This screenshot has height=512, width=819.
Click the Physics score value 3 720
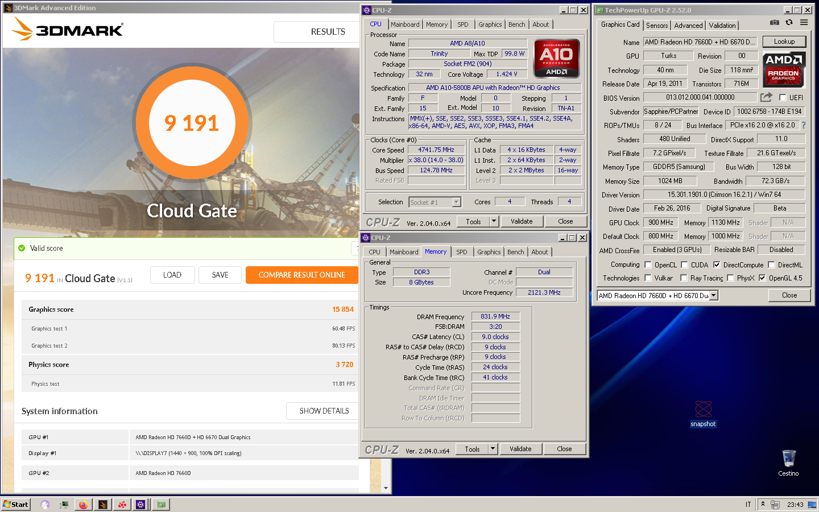click(345, 365)
